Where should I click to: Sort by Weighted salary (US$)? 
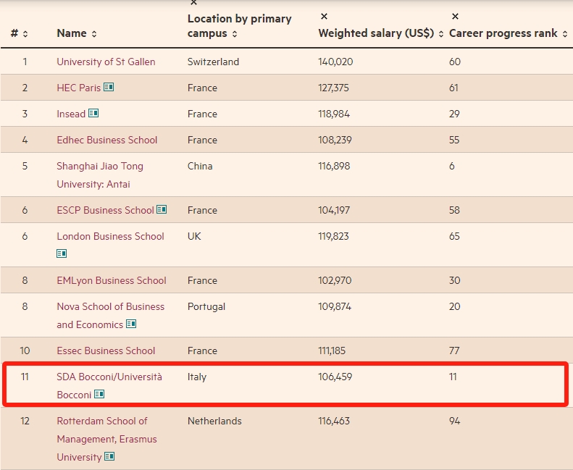[x=441, y=34]
